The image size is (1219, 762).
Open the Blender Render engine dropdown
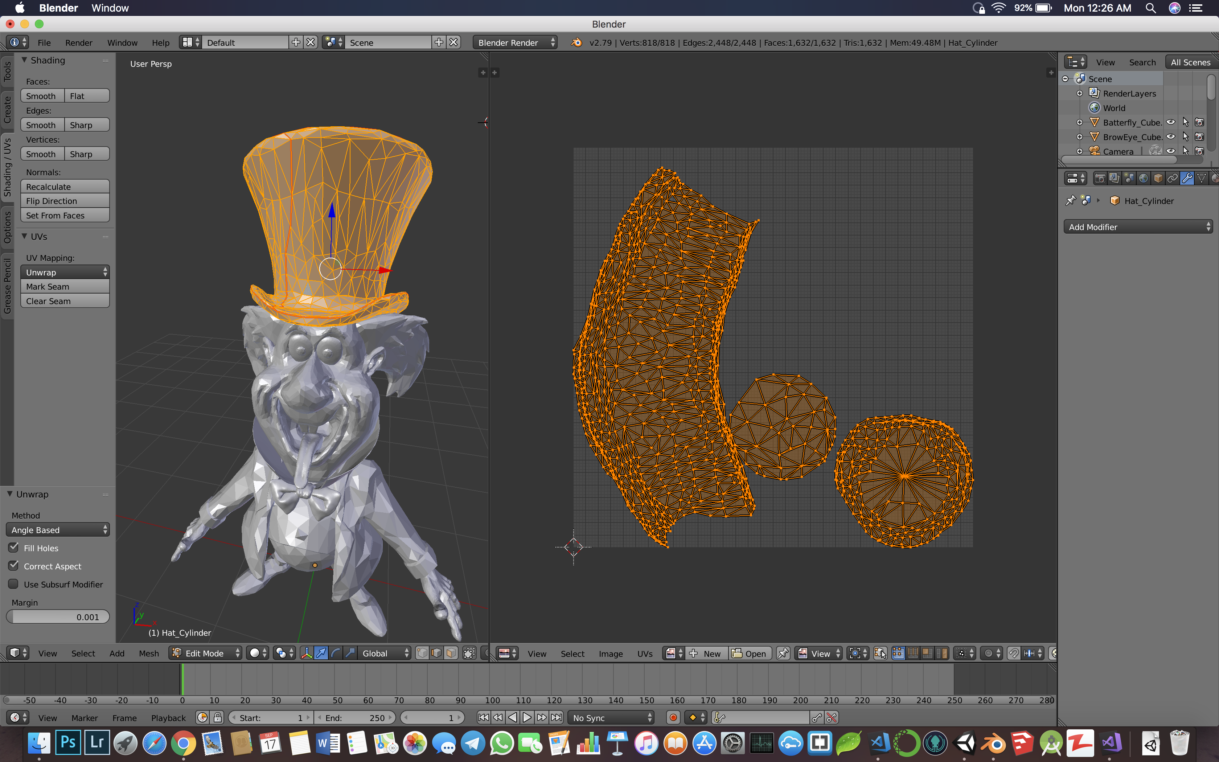515,42
